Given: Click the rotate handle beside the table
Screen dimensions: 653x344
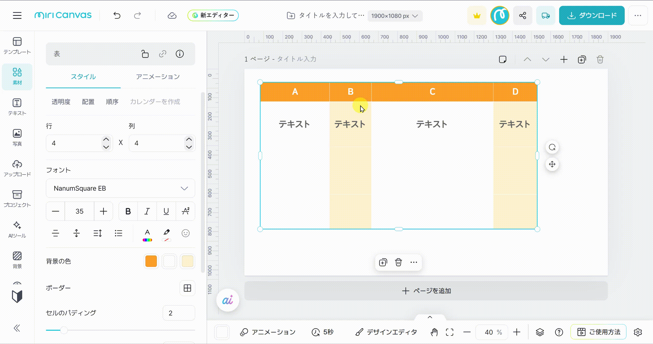Looking at the screenshot, I should [x=552, y=147].
